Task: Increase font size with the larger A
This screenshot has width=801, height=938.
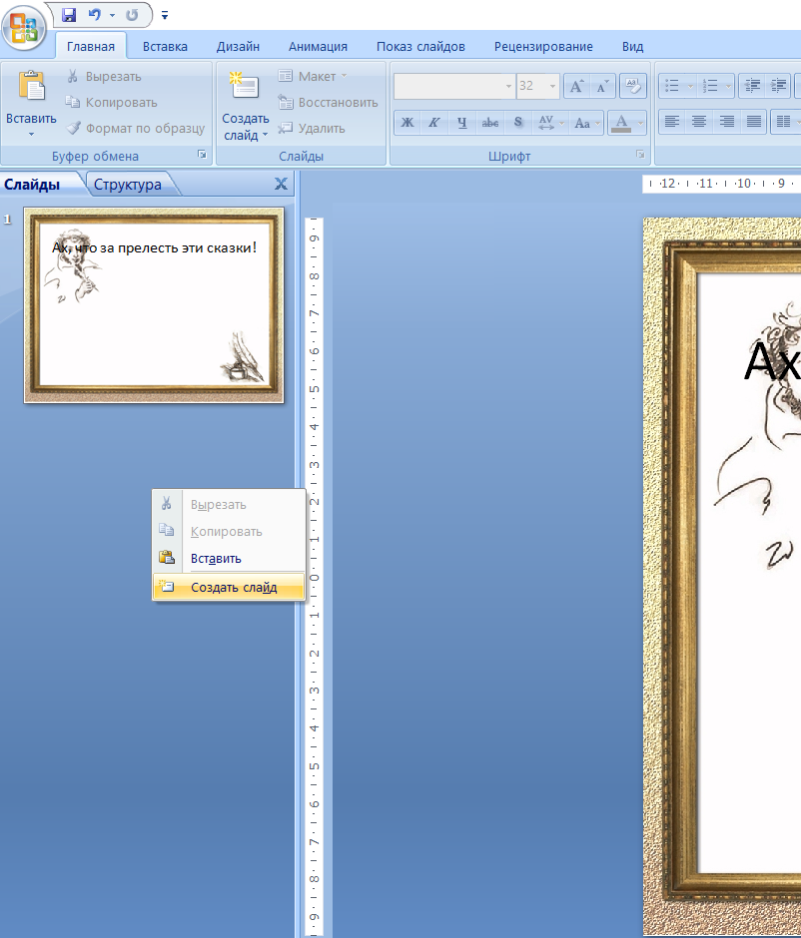Action: [576, 86]
